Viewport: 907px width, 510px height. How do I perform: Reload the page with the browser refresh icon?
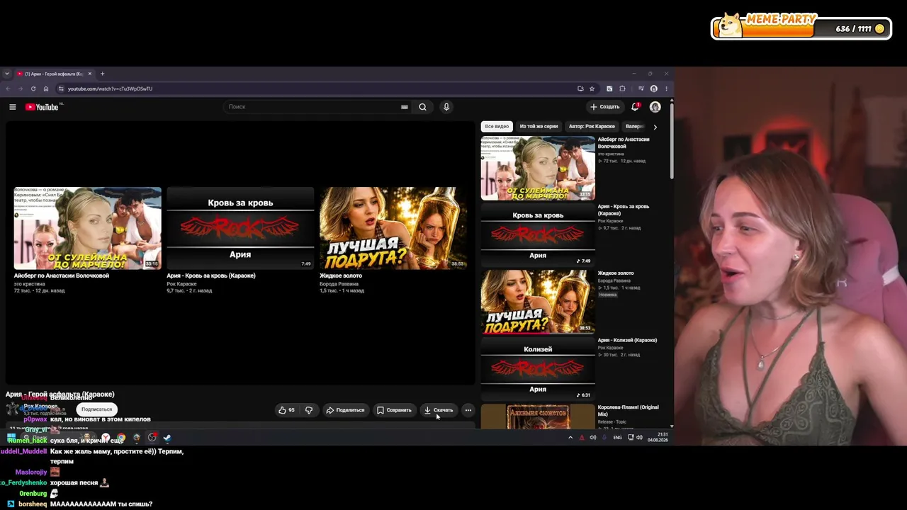(x=33, y=89)
